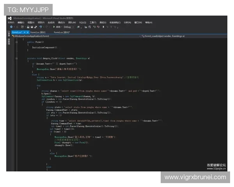Click the Visual Studio logo icon

tap(9, 18)
